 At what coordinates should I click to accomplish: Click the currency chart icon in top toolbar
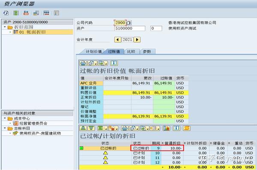point(36,13)
